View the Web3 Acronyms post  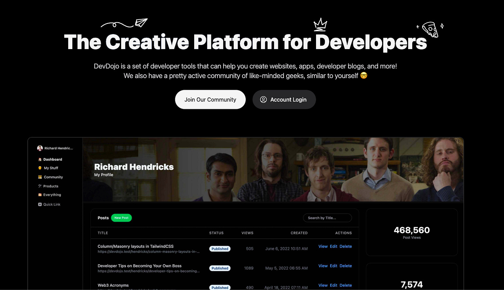point(323,285)
